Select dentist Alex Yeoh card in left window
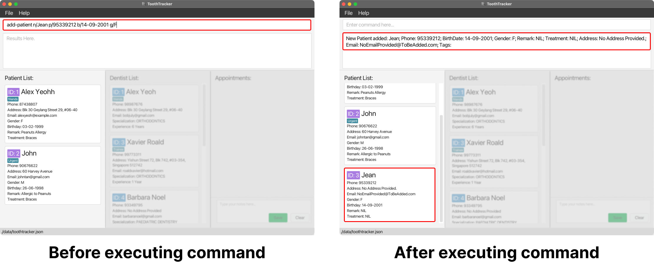Viewport: 654px width, 262px height. [x=154, y=108]
